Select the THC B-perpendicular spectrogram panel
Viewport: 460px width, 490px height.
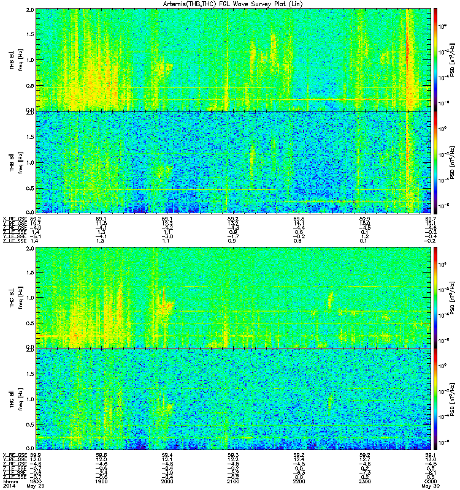tap(233, 298)
